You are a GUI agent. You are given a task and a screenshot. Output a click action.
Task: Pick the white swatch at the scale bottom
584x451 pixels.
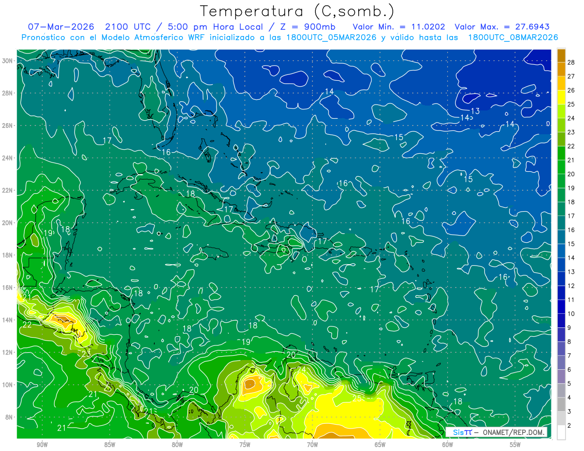pyautogui.click(x=561, y=433)
